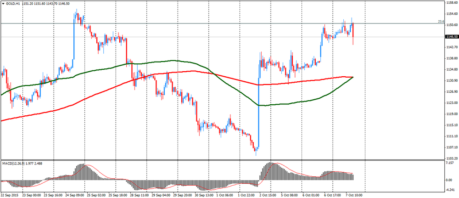459x198 pixels.
Task: Click the 1103.20 price scale label
Action: click(x=452, y=158)
